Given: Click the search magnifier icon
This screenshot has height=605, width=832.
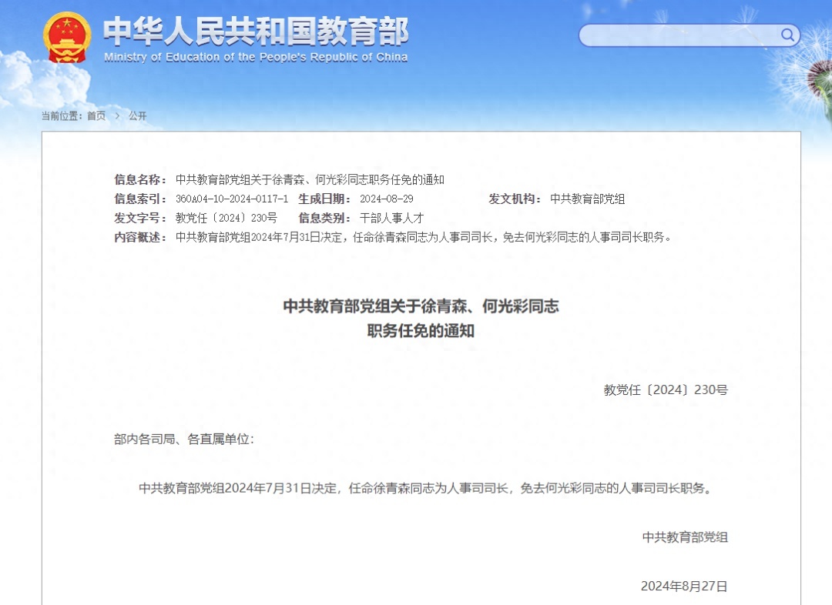Looking at the screenshot, I should pos(787,35).
